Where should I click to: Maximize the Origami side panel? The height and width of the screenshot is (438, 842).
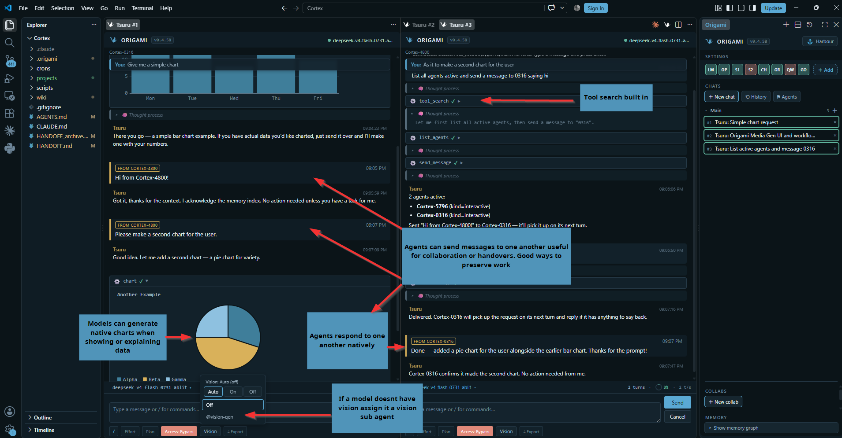coord(825,25)
